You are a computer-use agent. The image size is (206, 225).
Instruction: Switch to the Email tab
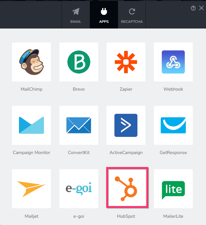[x=76, y=15]
